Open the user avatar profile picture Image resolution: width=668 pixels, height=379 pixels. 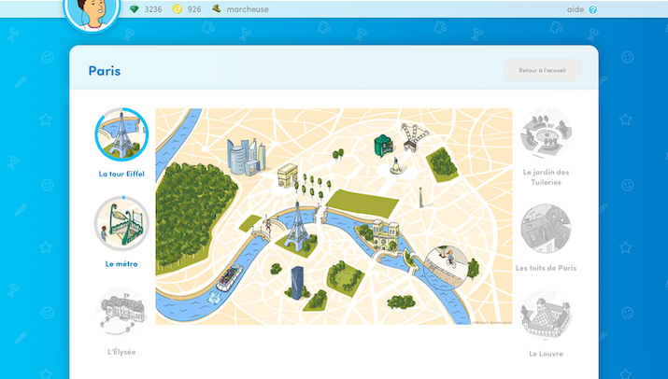[92, 11]
